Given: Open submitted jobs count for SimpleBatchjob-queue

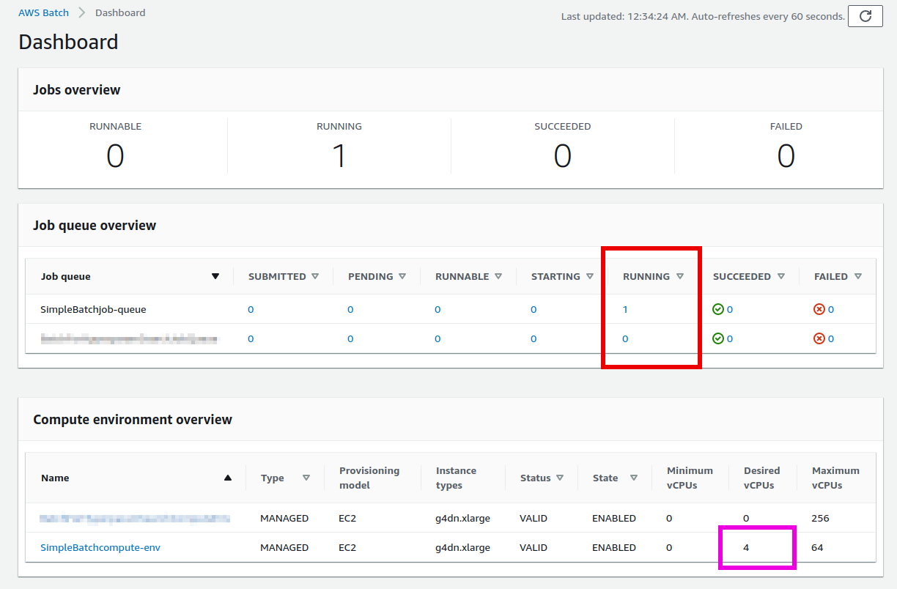Looking at the screenshot, I should pyautogui.click(x=251, y=309).
